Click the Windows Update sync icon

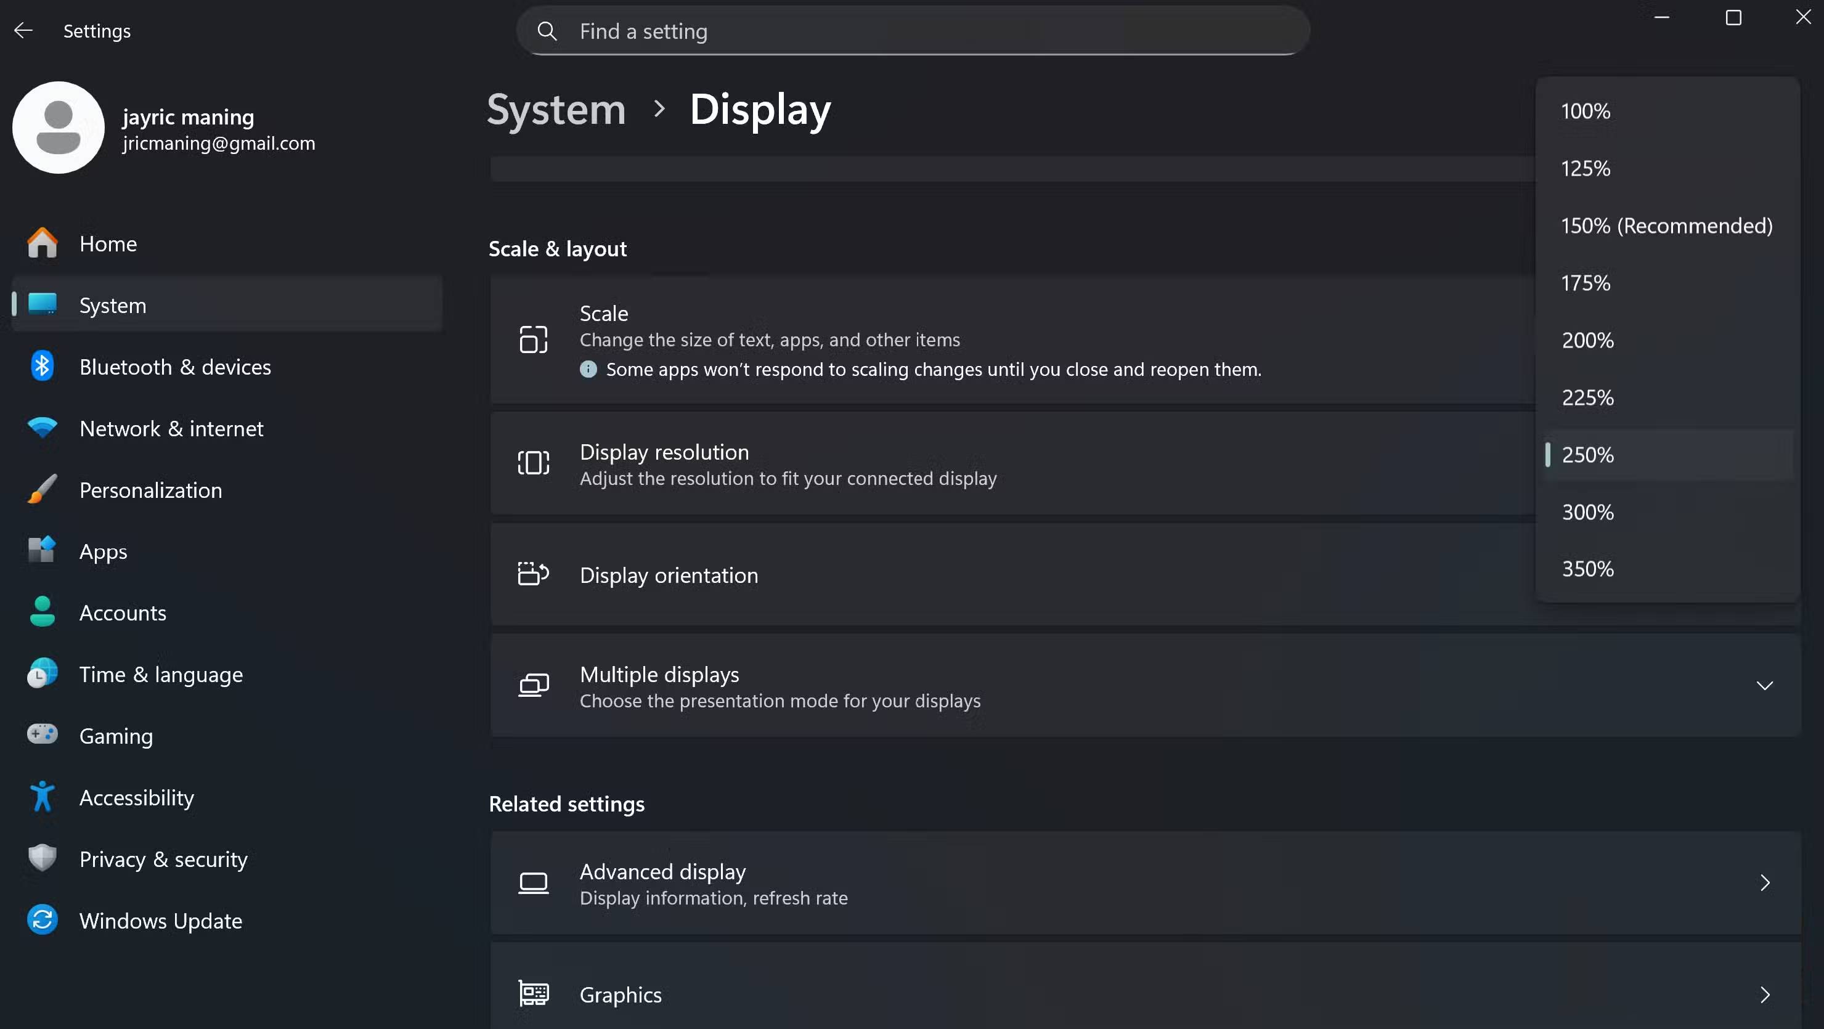pyautogui.click(x=42, y=920)
